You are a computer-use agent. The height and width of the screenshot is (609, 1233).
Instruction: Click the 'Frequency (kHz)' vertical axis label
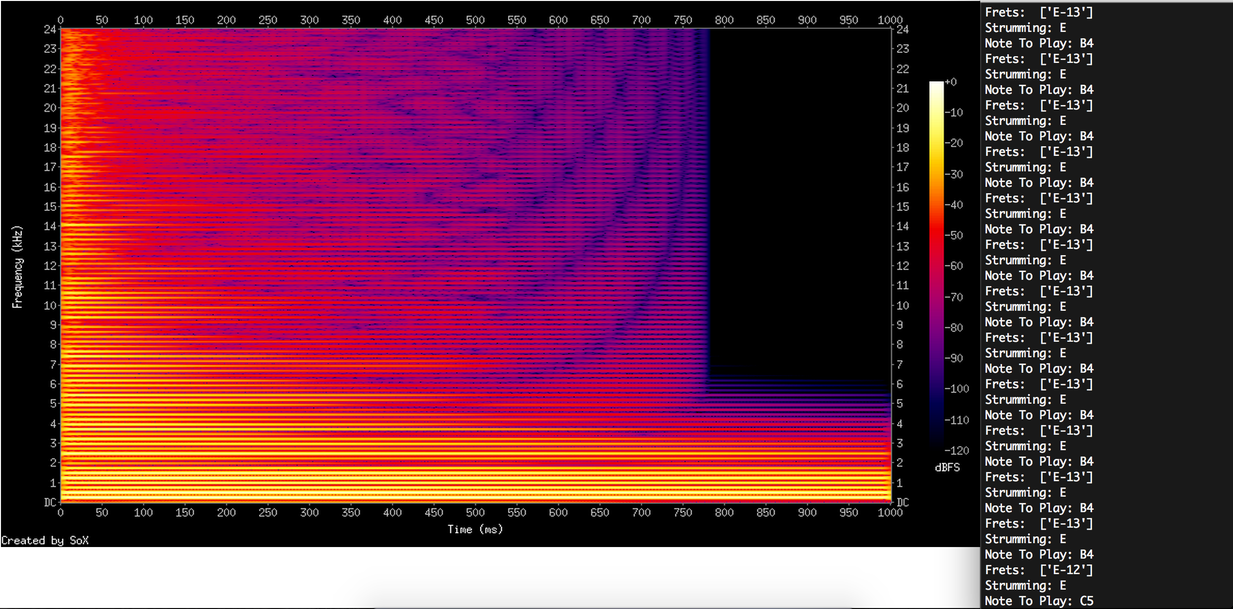point(17,267)
